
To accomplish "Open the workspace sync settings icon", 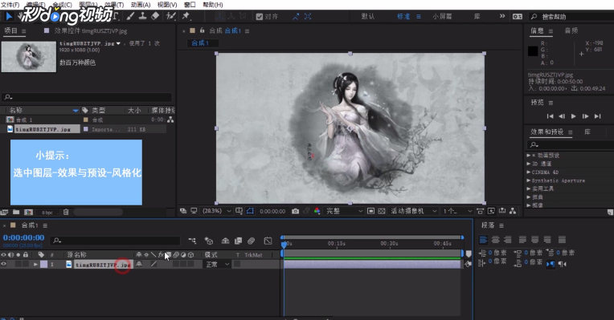I will [518, 16].
